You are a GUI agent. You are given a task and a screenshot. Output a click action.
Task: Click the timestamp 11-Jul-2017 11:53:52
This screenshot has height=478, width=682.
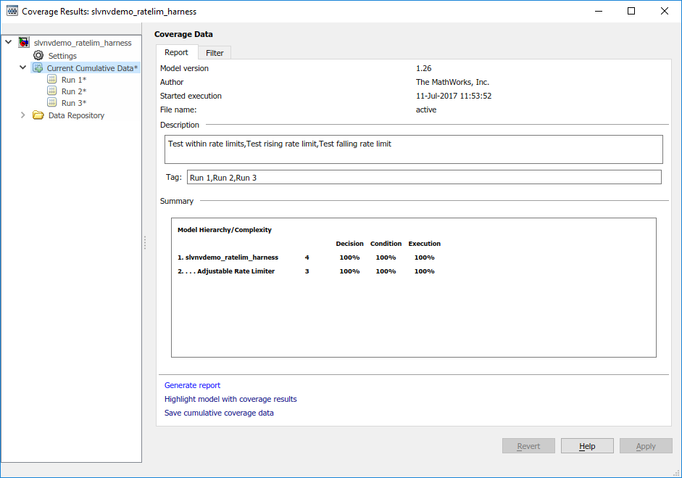[454, 96]
